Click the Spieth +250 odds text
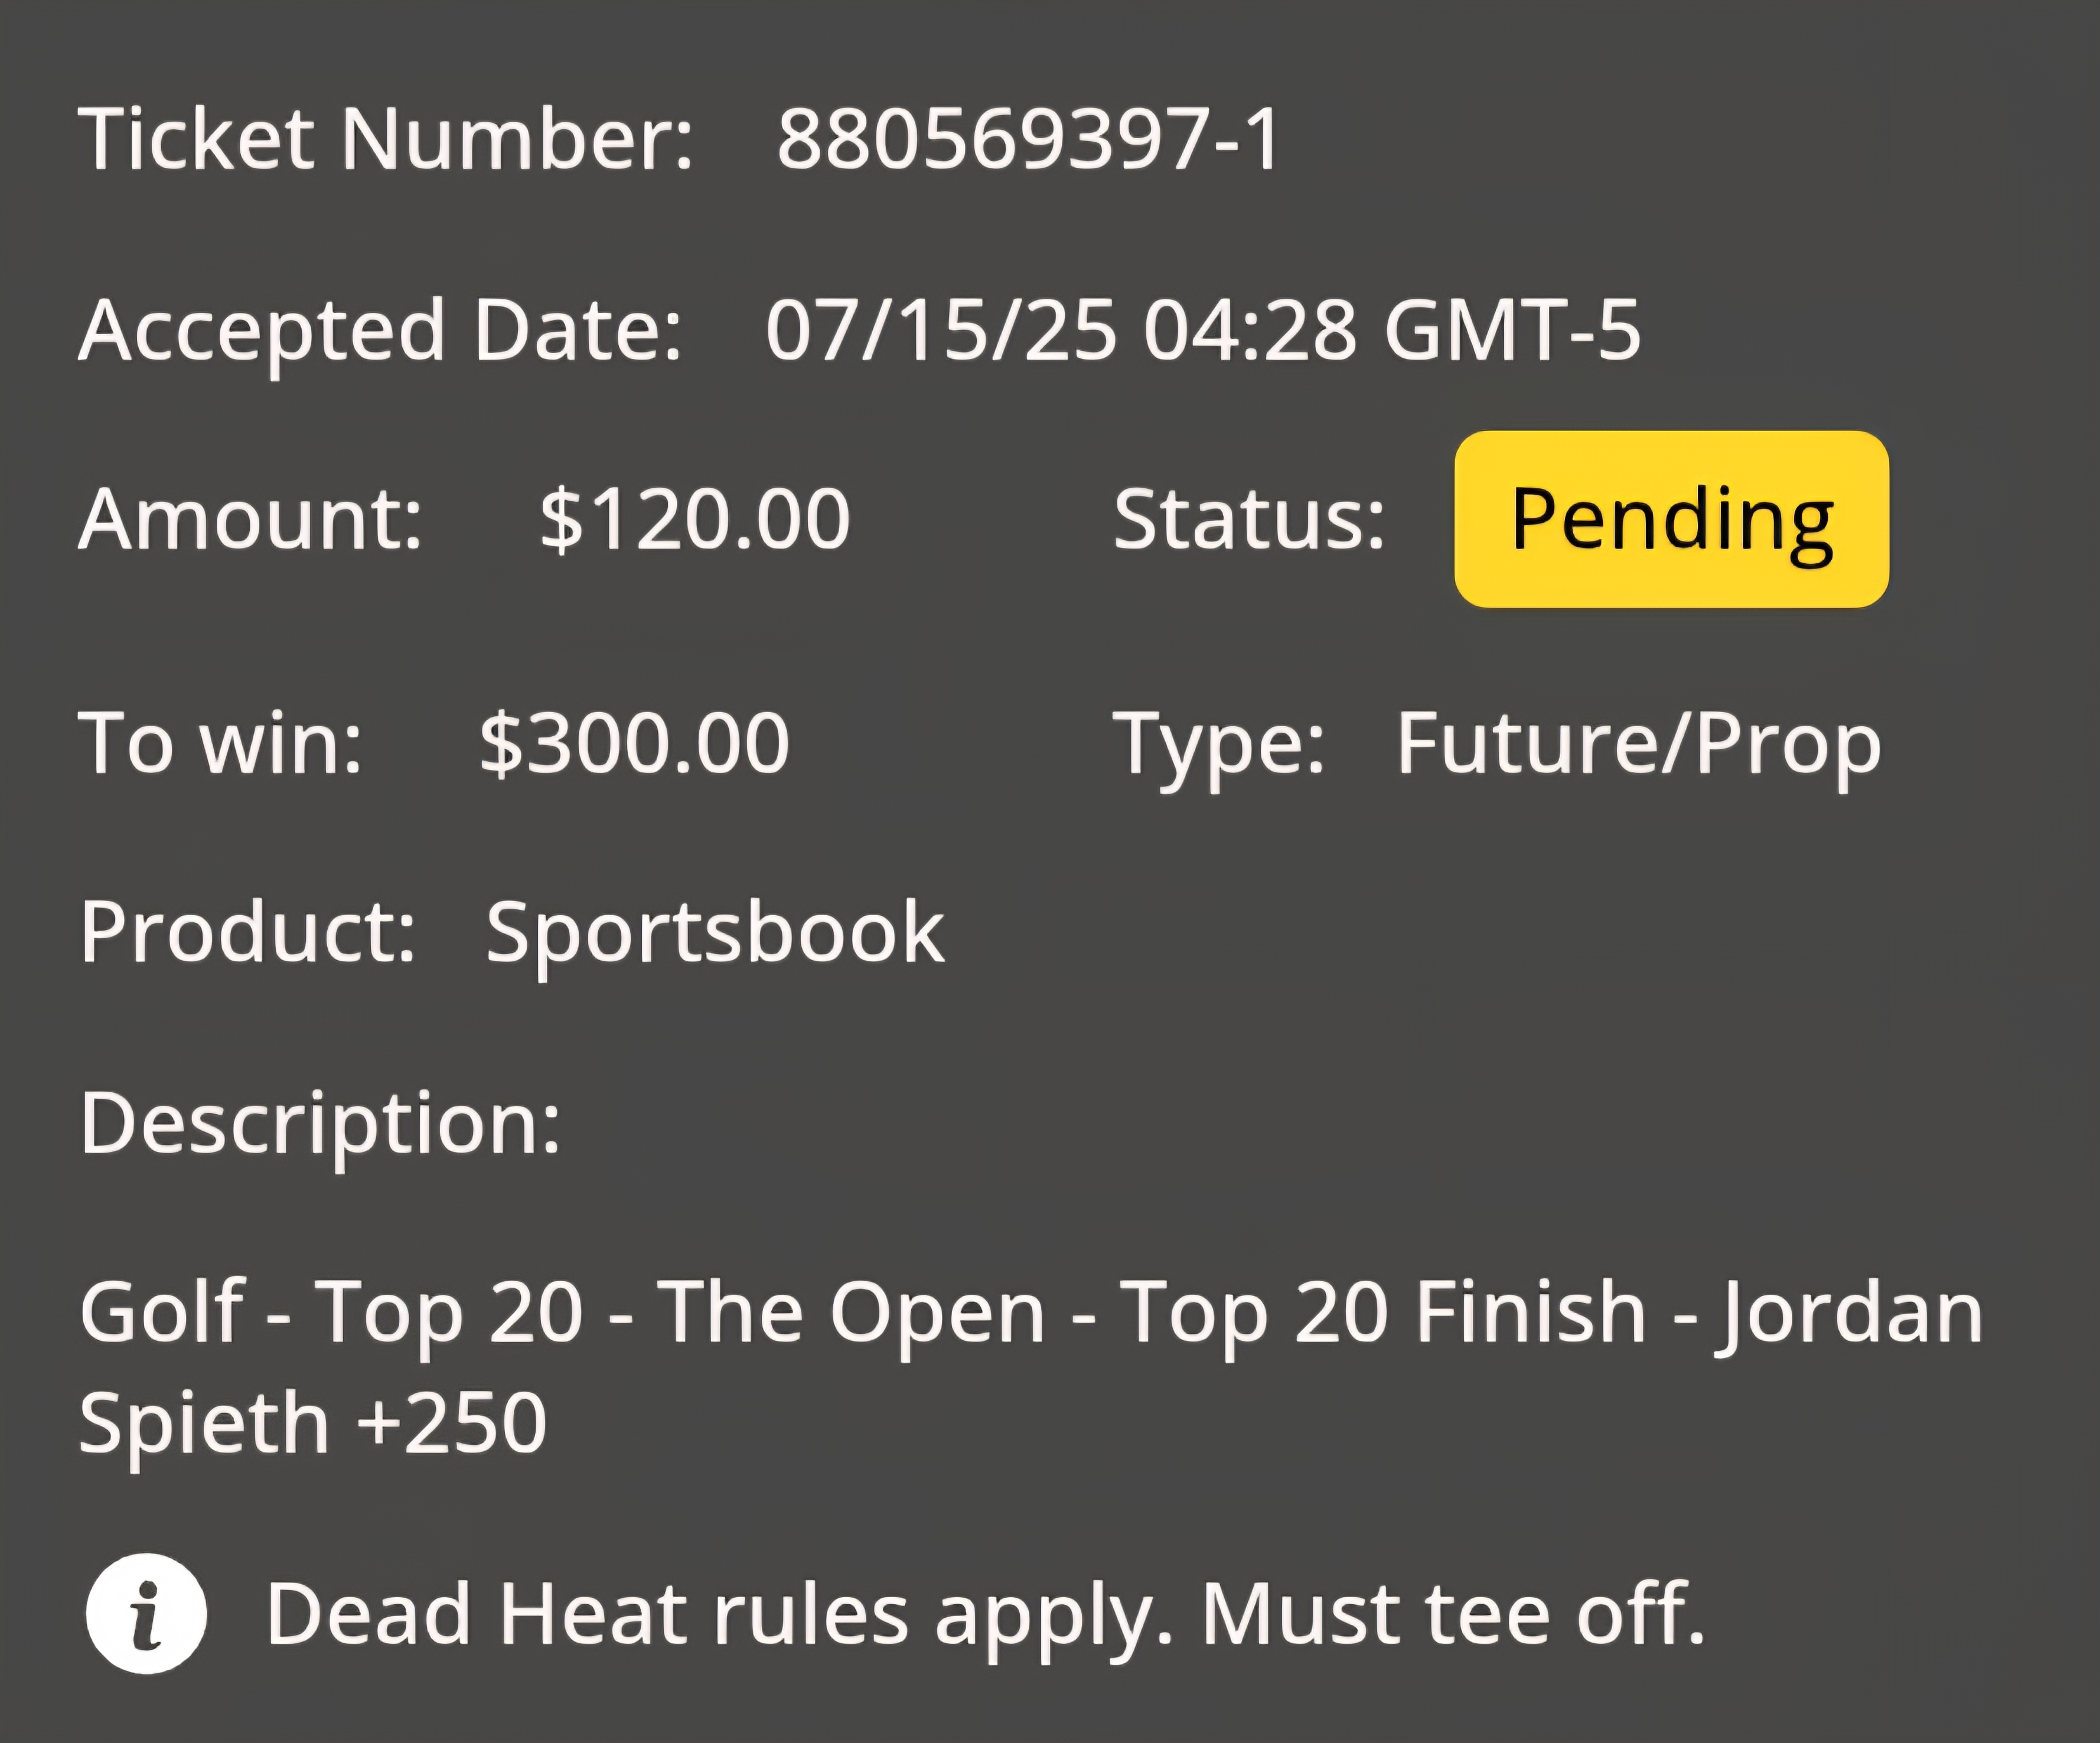Viewport: 2100px width, 1743px height. coord(313,1423)
